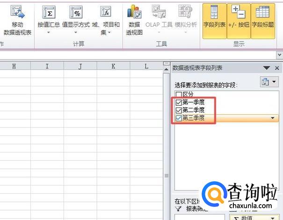This screenshot has width=283, height=220.
Task: Click the formula bar input area
Action: pos(138,55)
